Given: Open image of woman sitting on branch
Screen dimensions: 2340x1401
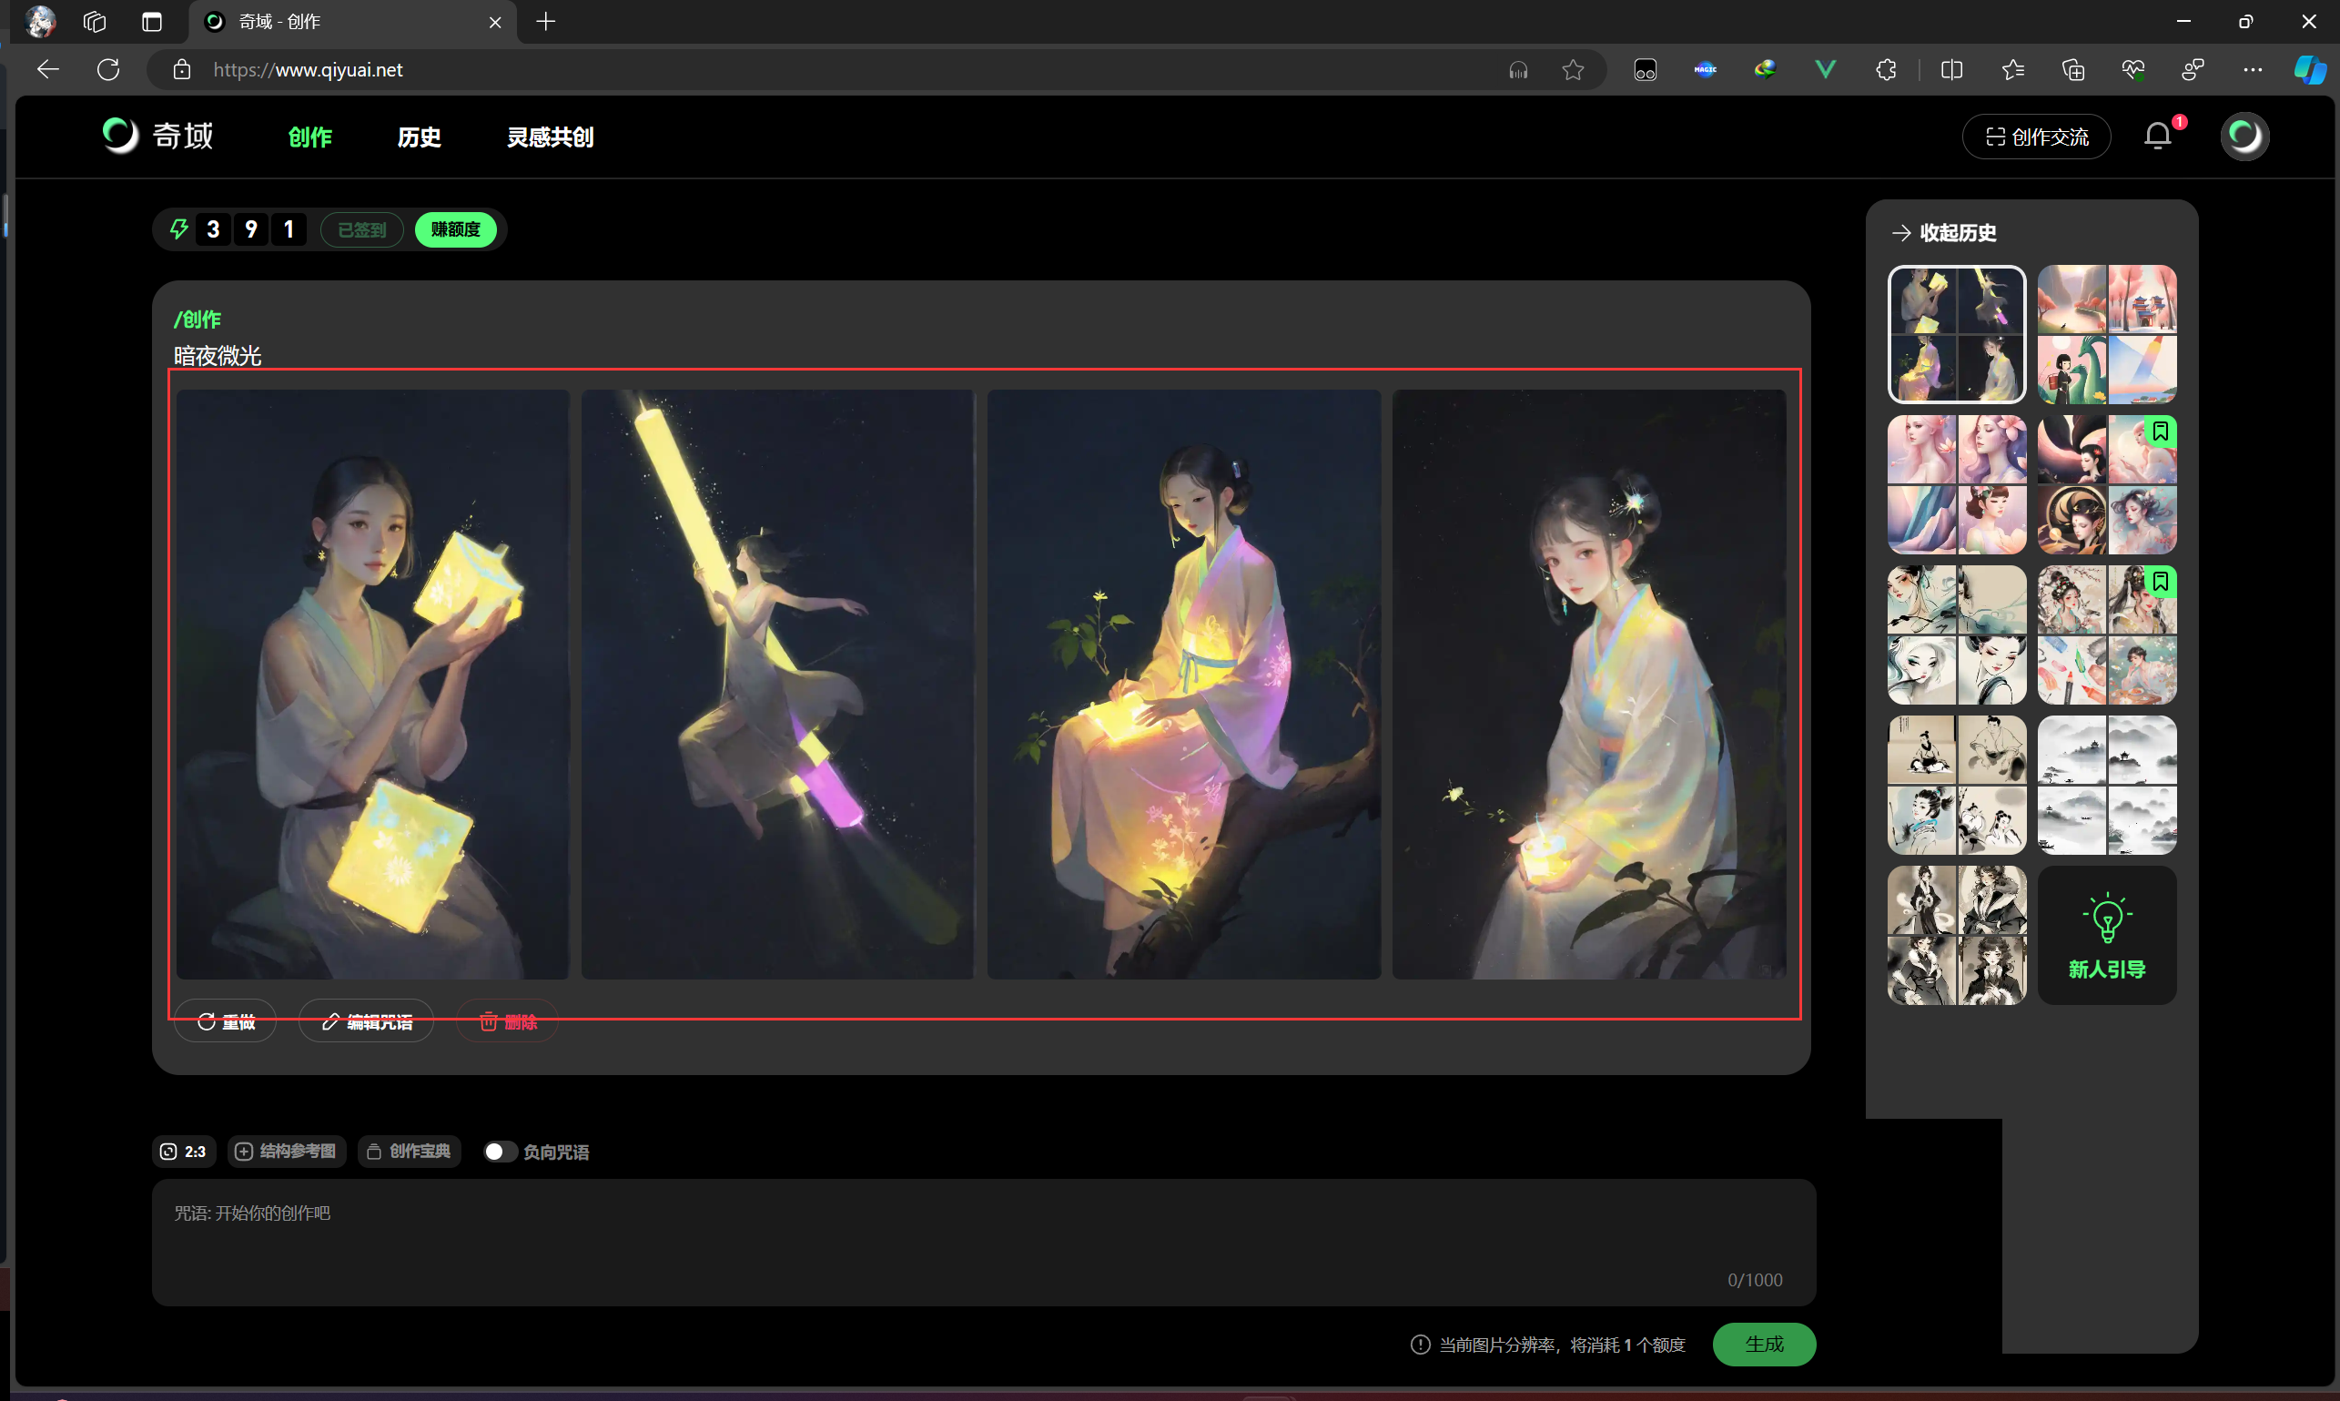Looking at the screenshot, I should point(1184,685).
